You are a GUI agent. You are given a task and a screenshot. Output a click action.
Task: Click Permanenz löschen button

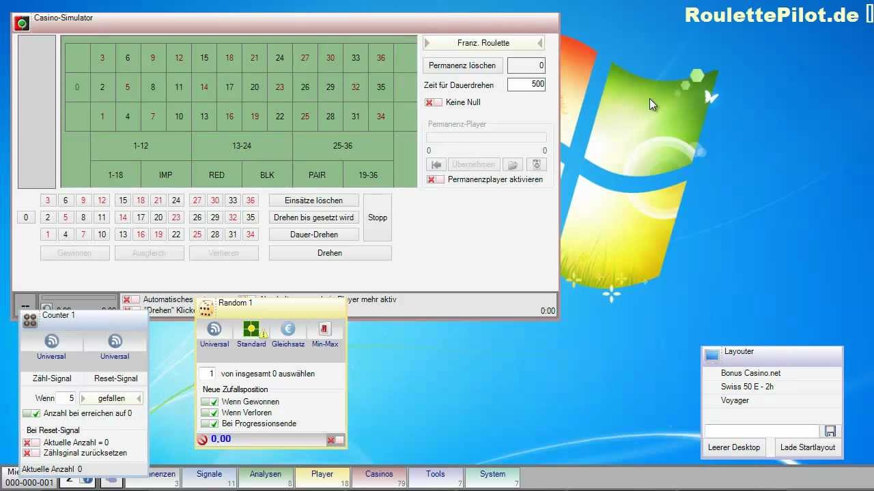point(462,65)
